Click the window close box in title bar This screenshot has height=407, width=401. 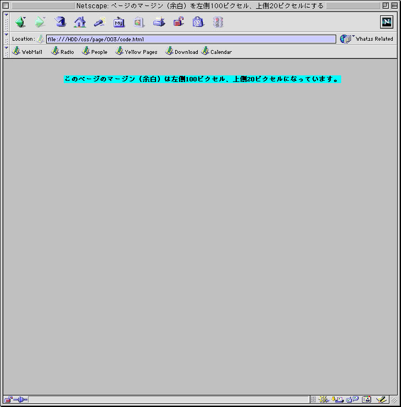pyautogui.click(x=5, y=5)
